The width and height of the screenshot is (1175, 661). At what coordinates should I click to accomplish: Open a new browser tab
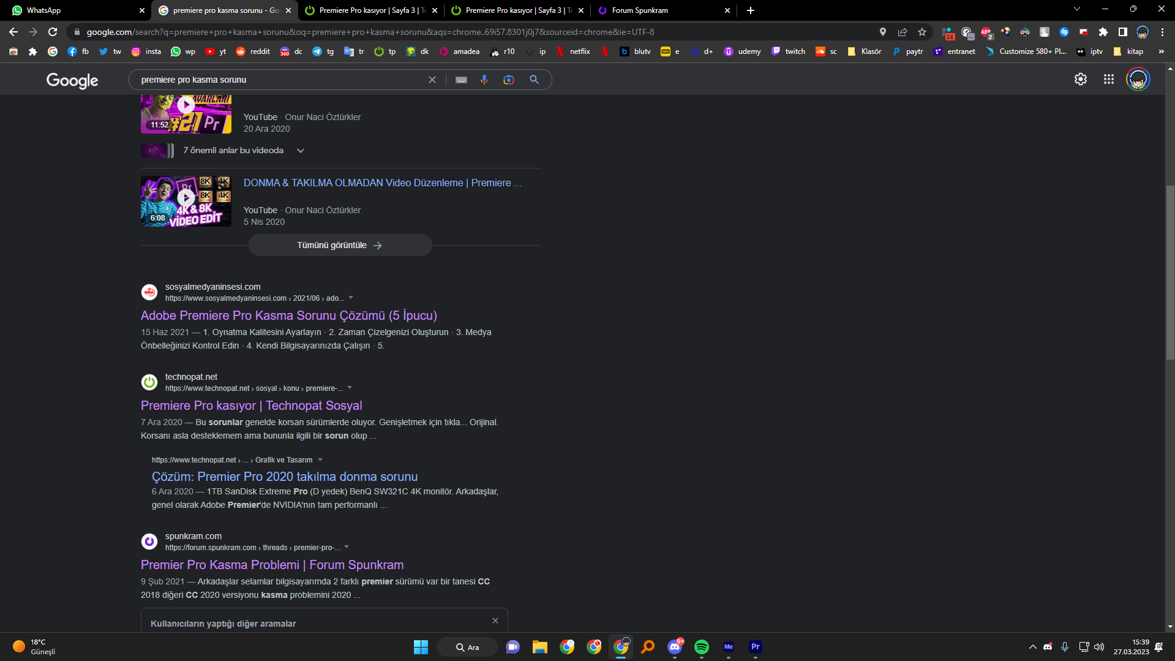point(751,10)
